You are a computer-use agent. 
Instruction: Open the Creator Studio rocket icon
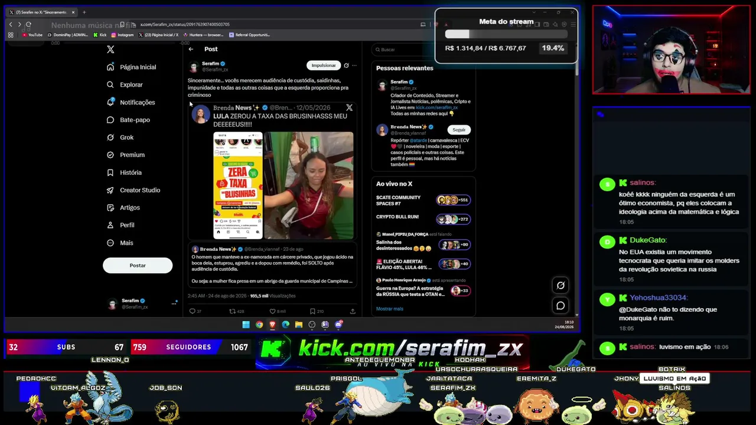(x=110, y=190)
